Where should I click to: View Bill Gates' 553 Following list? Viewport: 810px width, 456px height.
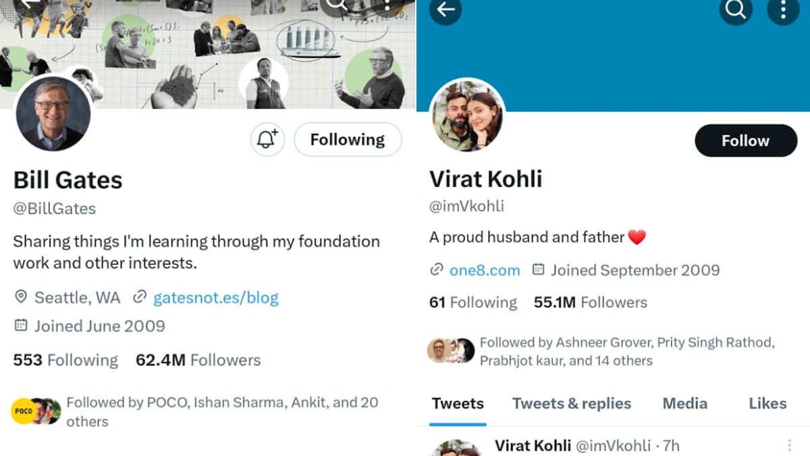tap(65, 361)
